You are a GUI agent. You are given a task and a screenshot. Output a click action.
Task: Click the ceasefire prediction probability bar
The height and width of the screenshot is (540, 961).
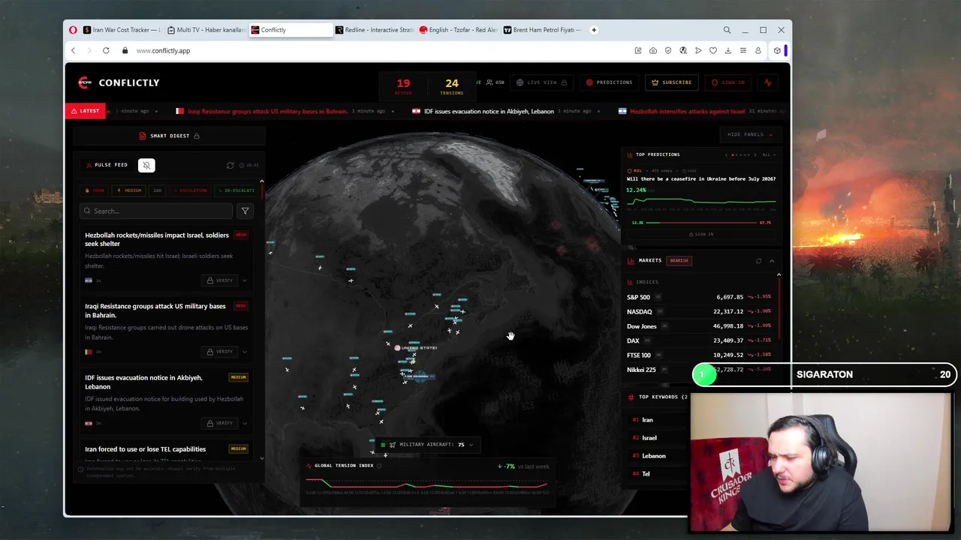702,223
